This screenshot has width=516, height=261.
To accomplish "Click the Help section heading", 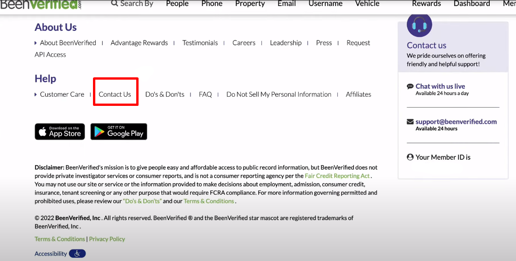I will pyautogui.click(x=46, y=79).
